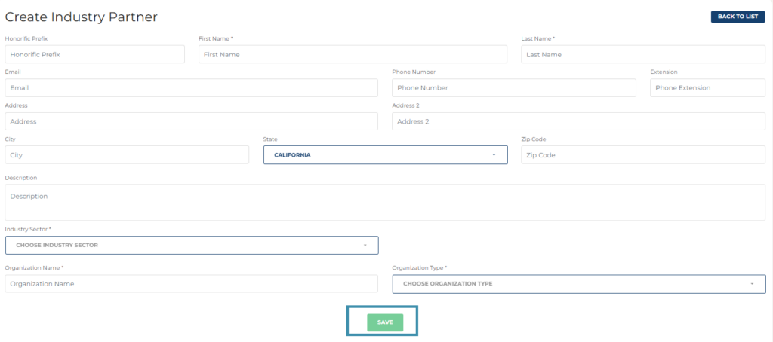Select the First Name input field

pyautogui.click(x=353, y=55)
